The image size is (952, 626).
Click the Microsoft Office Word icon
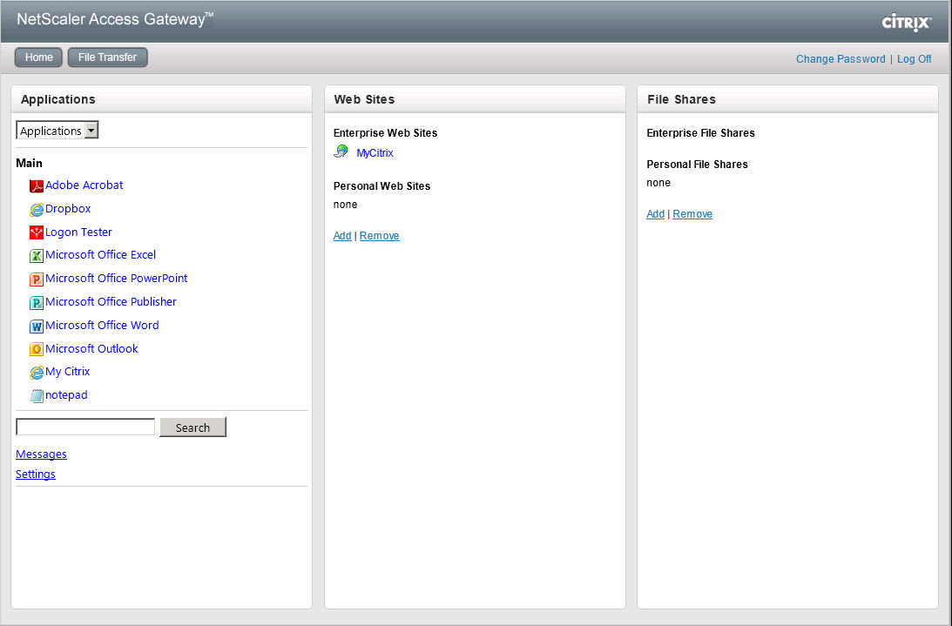point(37,326)
